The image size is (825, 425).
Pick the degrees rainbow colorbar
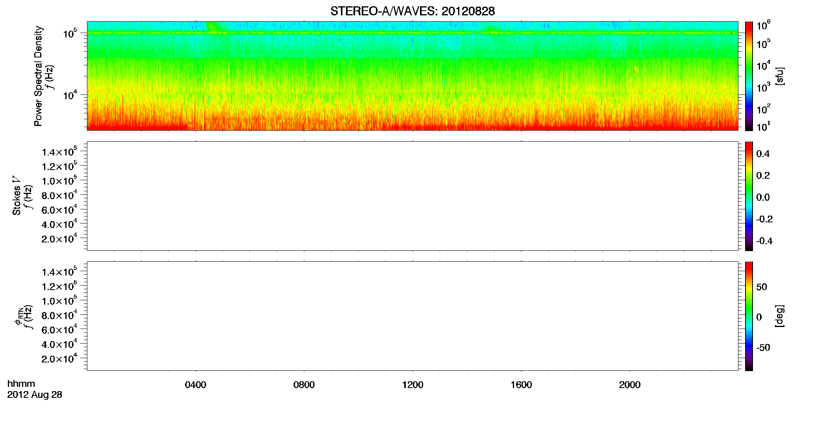[x=749, y=316]
